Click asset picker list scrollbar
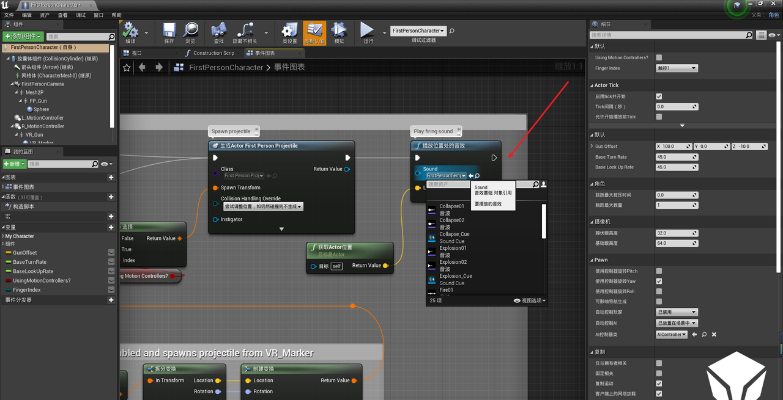783x400 pixels. (544, 220)
